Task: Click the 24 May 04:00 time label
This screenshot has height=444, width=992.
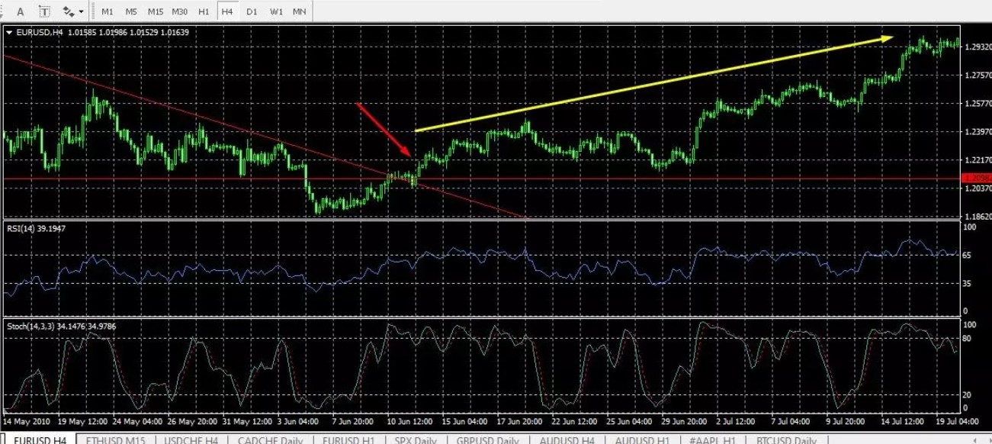Action: 137,421
